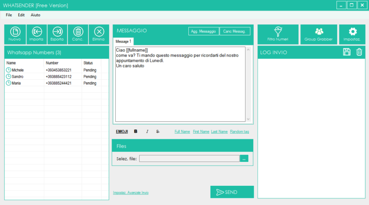The height and width of the screenshot is (205, 369).
Task: Click the Selez. file path field
Action: [x=189, y=159]
